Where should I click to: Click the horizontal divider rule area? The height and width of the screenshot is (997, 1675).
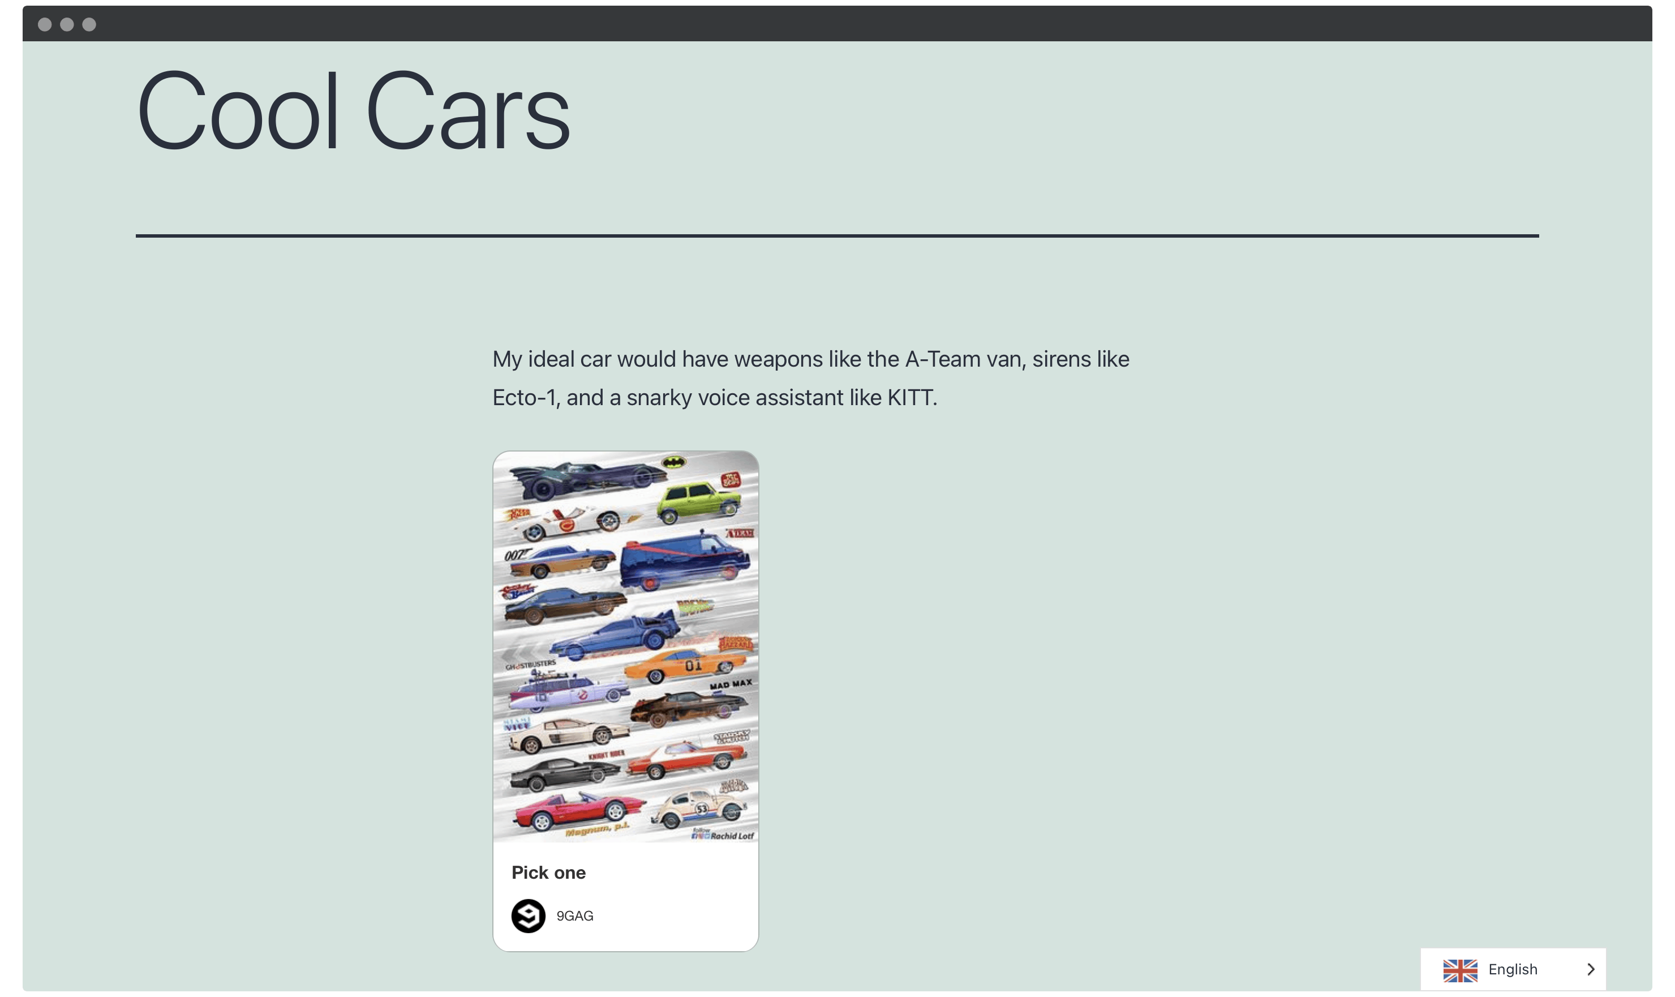pos(837,233)
